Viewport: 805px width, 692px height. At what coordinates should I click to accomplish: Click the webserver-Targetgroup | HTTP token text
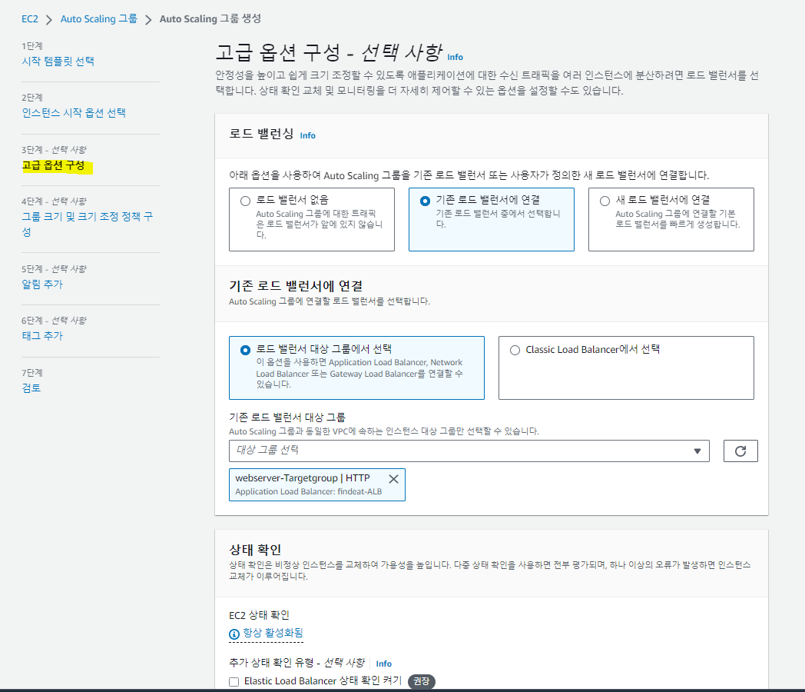click(x=303, y=478)
